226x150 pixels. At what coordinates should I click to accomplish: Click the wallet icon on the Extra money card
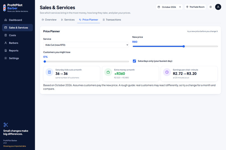(x=108, y=72)
